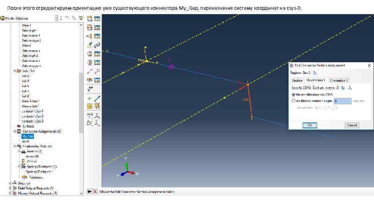
Task: Open the Connector Builder tool
Action: pyautogui.click(x=97, y=71)
